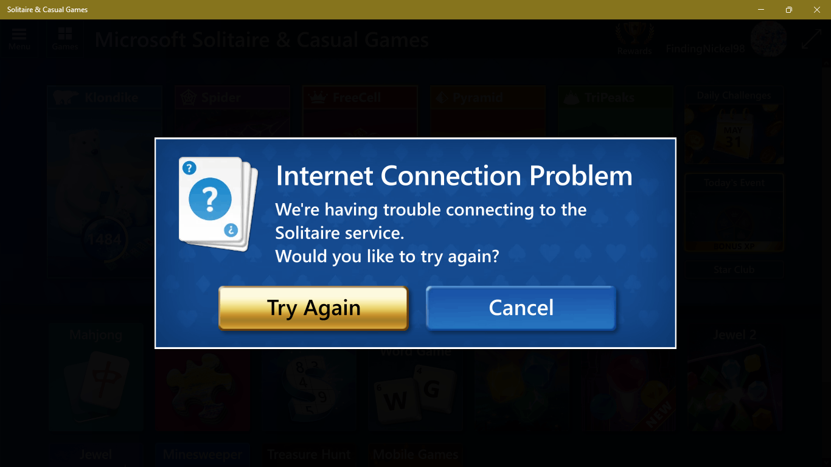Viewport: 831px width, 467px height.
Task: Open the Word Game tile
Action: pos(415,389)
